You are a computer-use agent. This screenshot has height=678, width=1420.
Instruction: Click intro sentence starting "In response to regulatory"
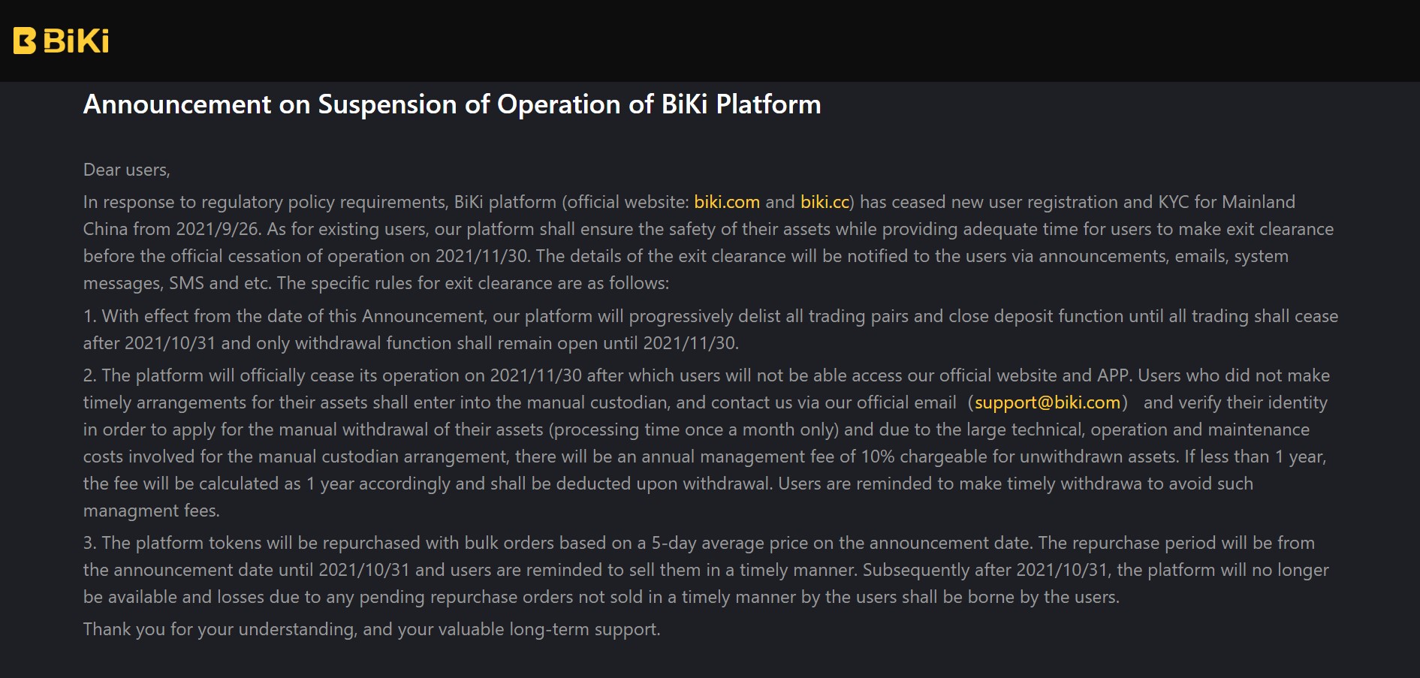point(708,243)
